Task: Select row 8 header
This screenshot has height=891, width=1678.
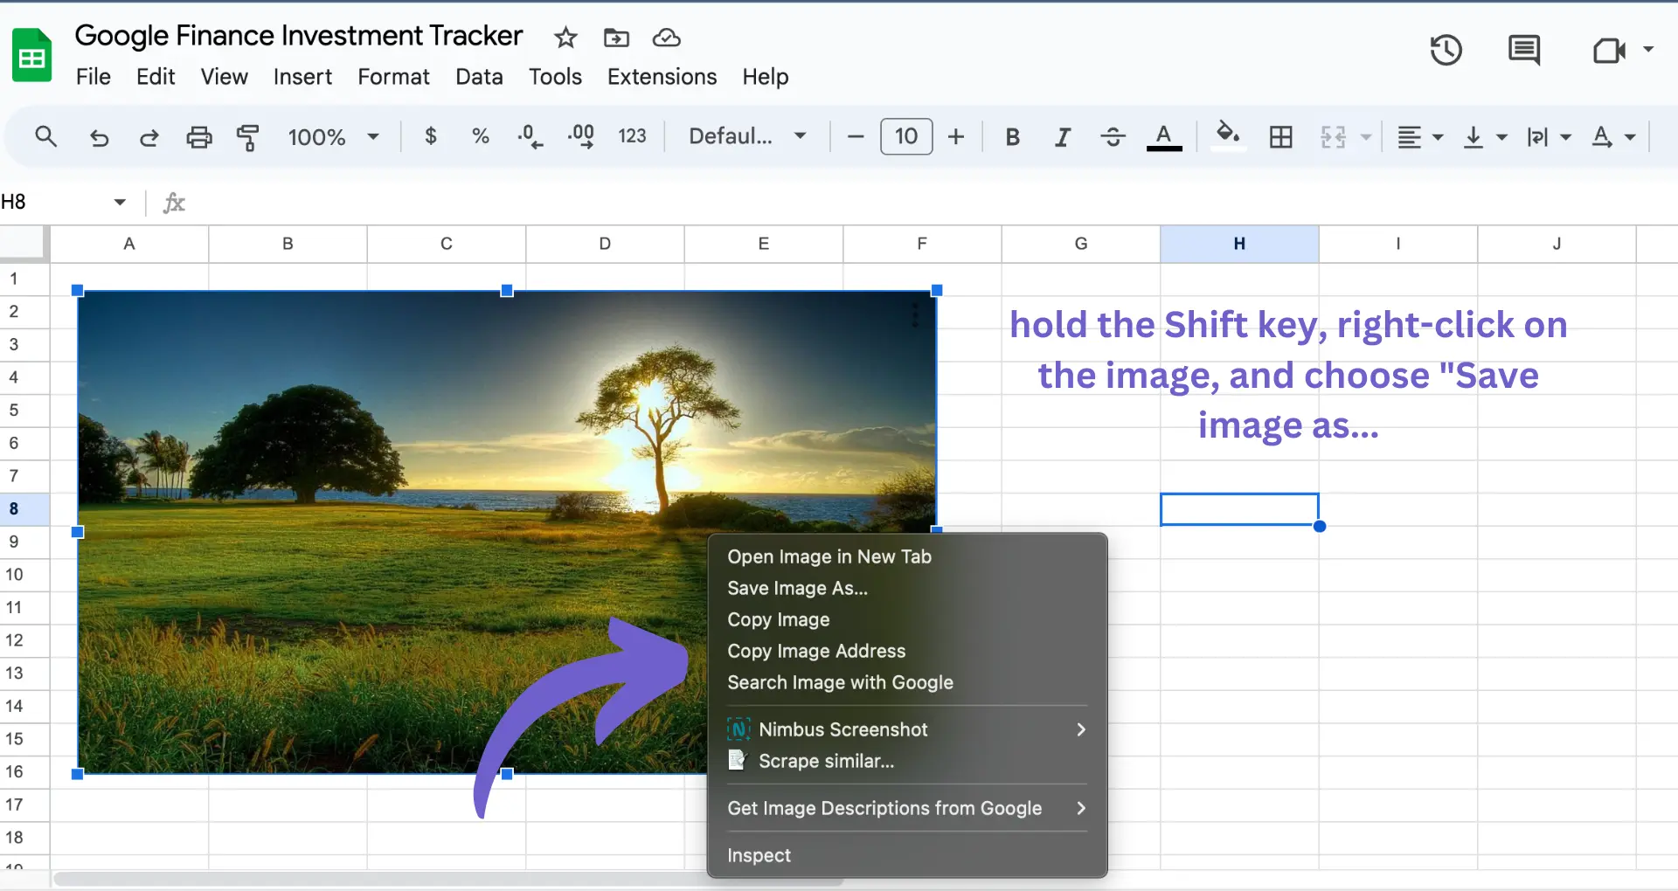Action: click(x=24, y=508)
